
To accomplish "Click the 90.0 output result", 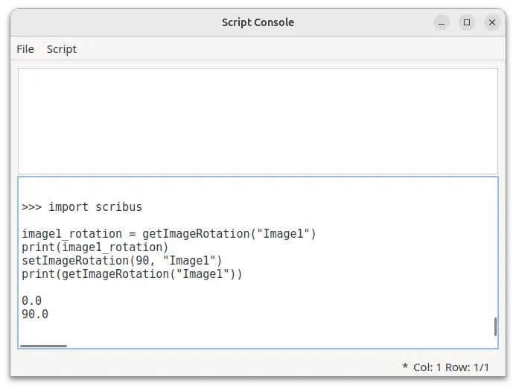I will 35,314.
